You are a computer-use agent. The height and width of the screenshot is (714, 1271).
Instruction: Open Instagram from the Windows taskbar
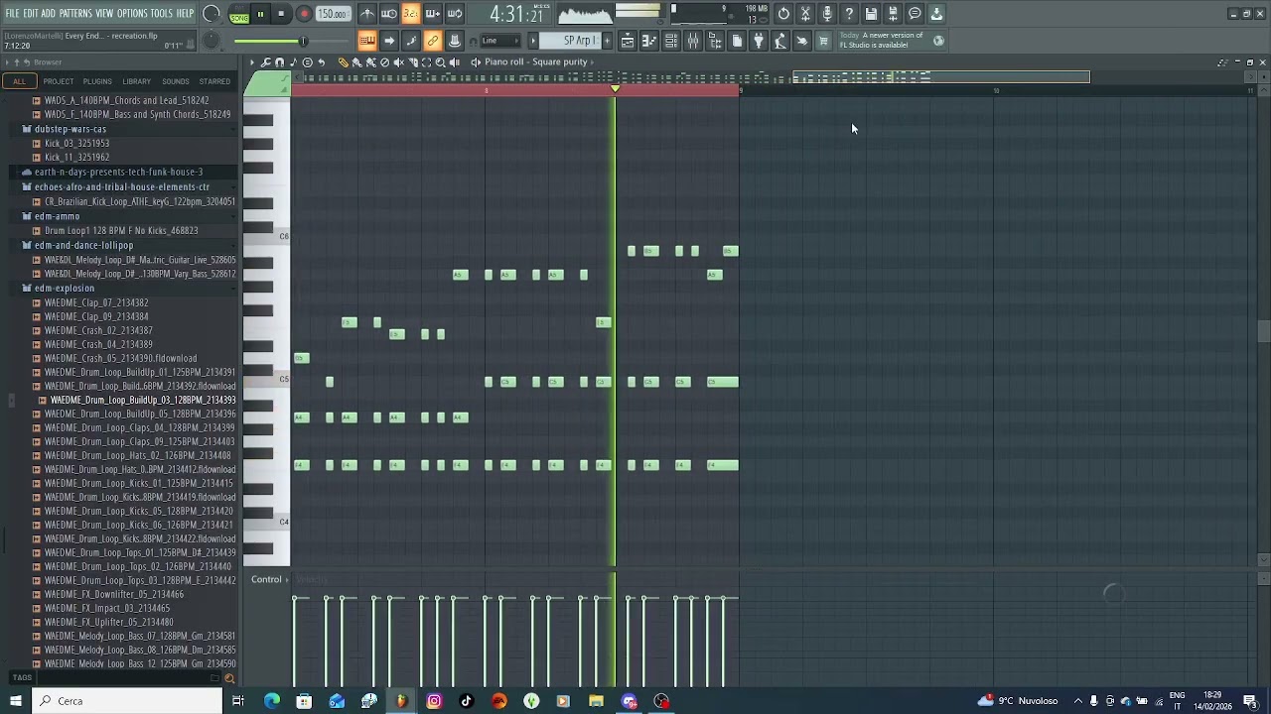coord(434,701)
